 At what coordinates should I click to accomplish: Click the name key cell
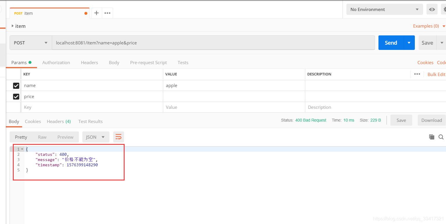[92, 86]
